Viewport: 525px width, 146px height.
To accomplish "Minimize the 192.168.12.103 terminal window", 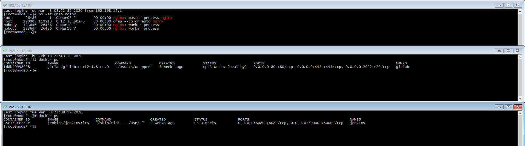I will 499,5.
